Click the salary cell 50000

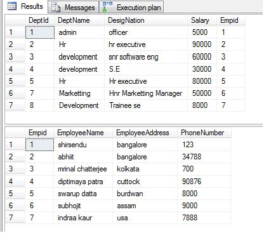click(x=202, y=93)
